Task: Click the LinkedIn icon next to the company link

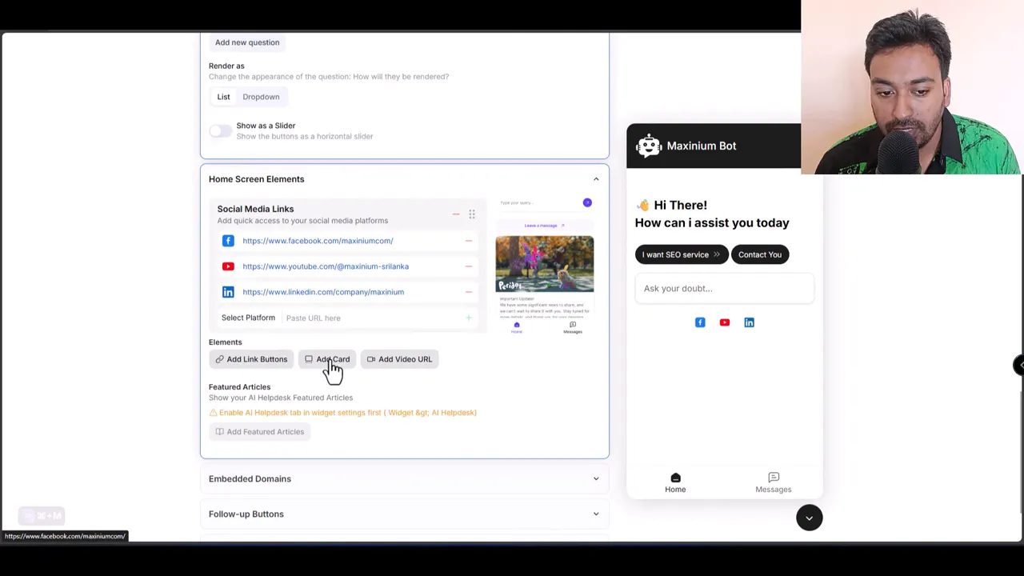Action: 228,291
